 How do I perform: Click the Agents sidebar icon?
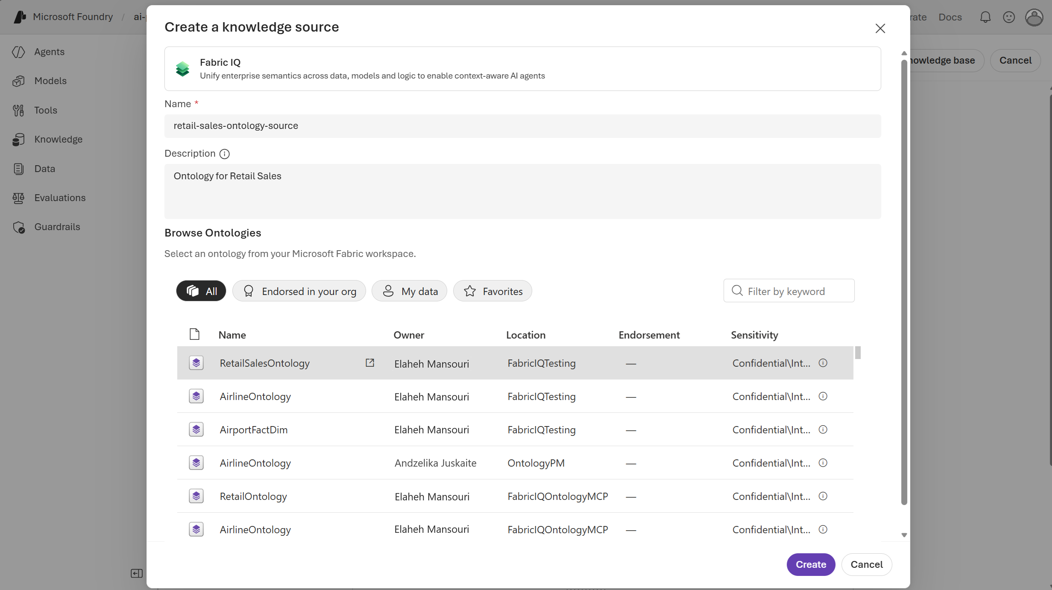point(18,52)
